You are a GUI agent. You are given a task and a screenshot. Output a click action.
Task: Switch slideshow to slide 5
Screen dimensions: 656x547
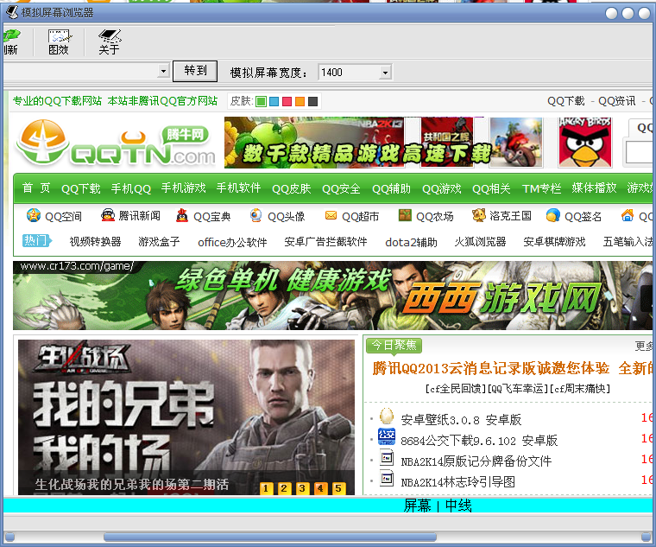(338, 488)
